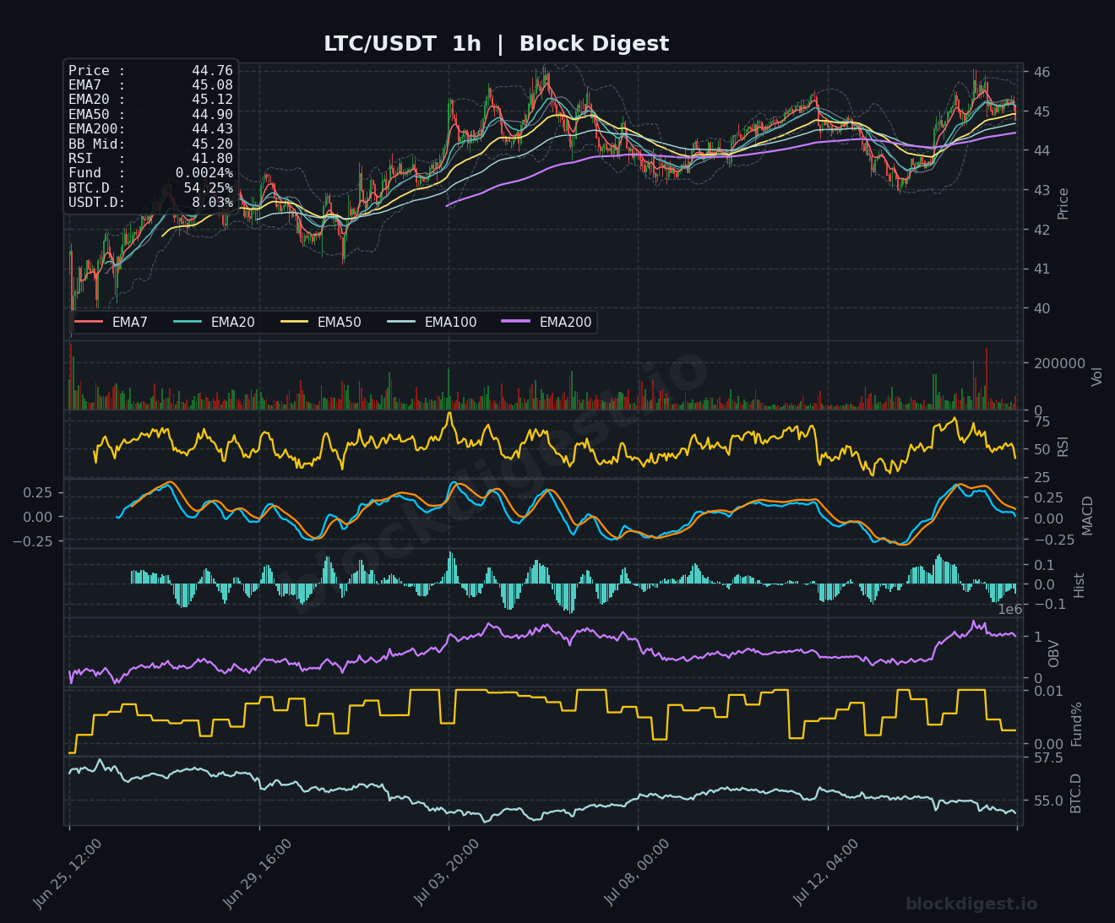Click the Hist axis label

[1080, 585]
